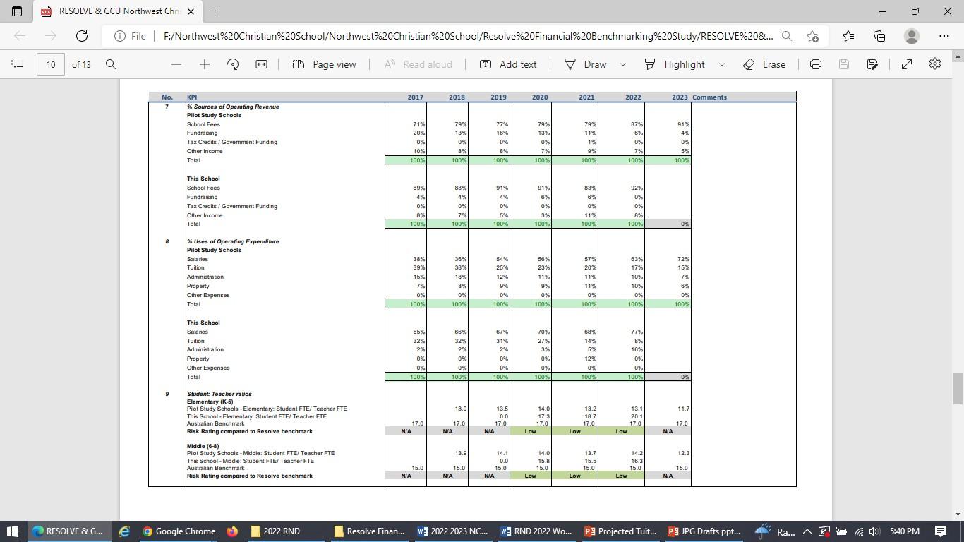
Task: Add this page to favorites
Action: [812, 36]
